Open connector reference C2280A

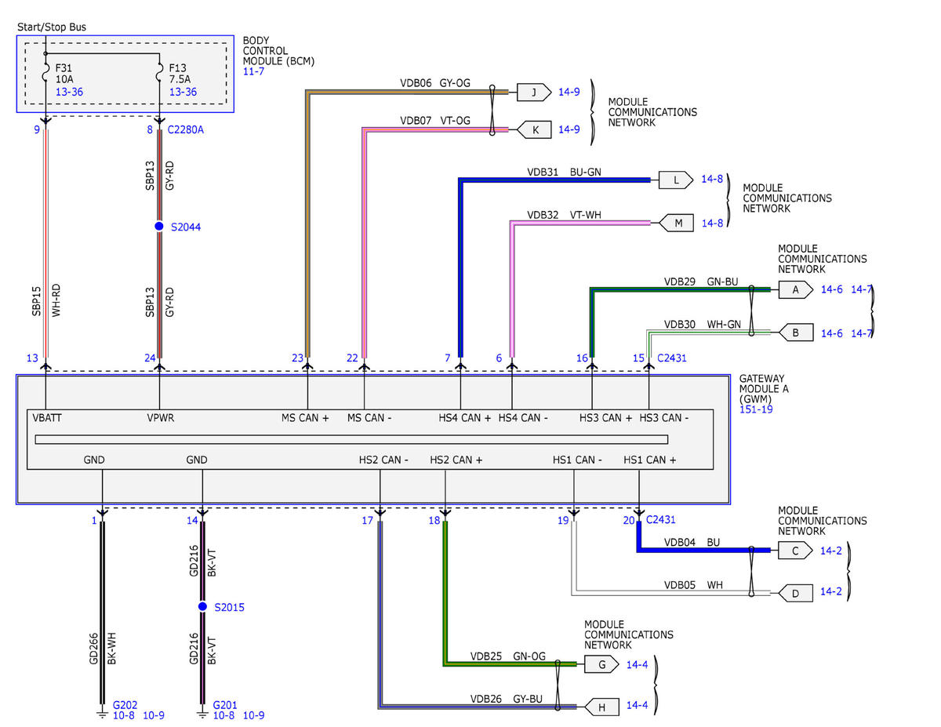click(185, 129)
